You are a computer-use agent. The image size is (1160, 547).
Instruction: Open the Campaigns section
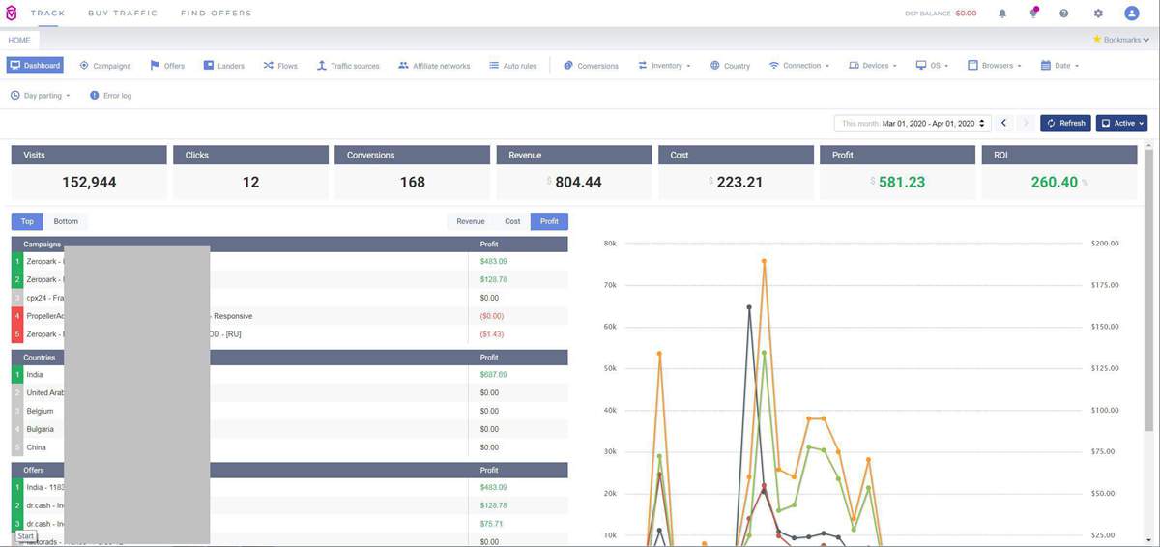click(x=104, y=66)
